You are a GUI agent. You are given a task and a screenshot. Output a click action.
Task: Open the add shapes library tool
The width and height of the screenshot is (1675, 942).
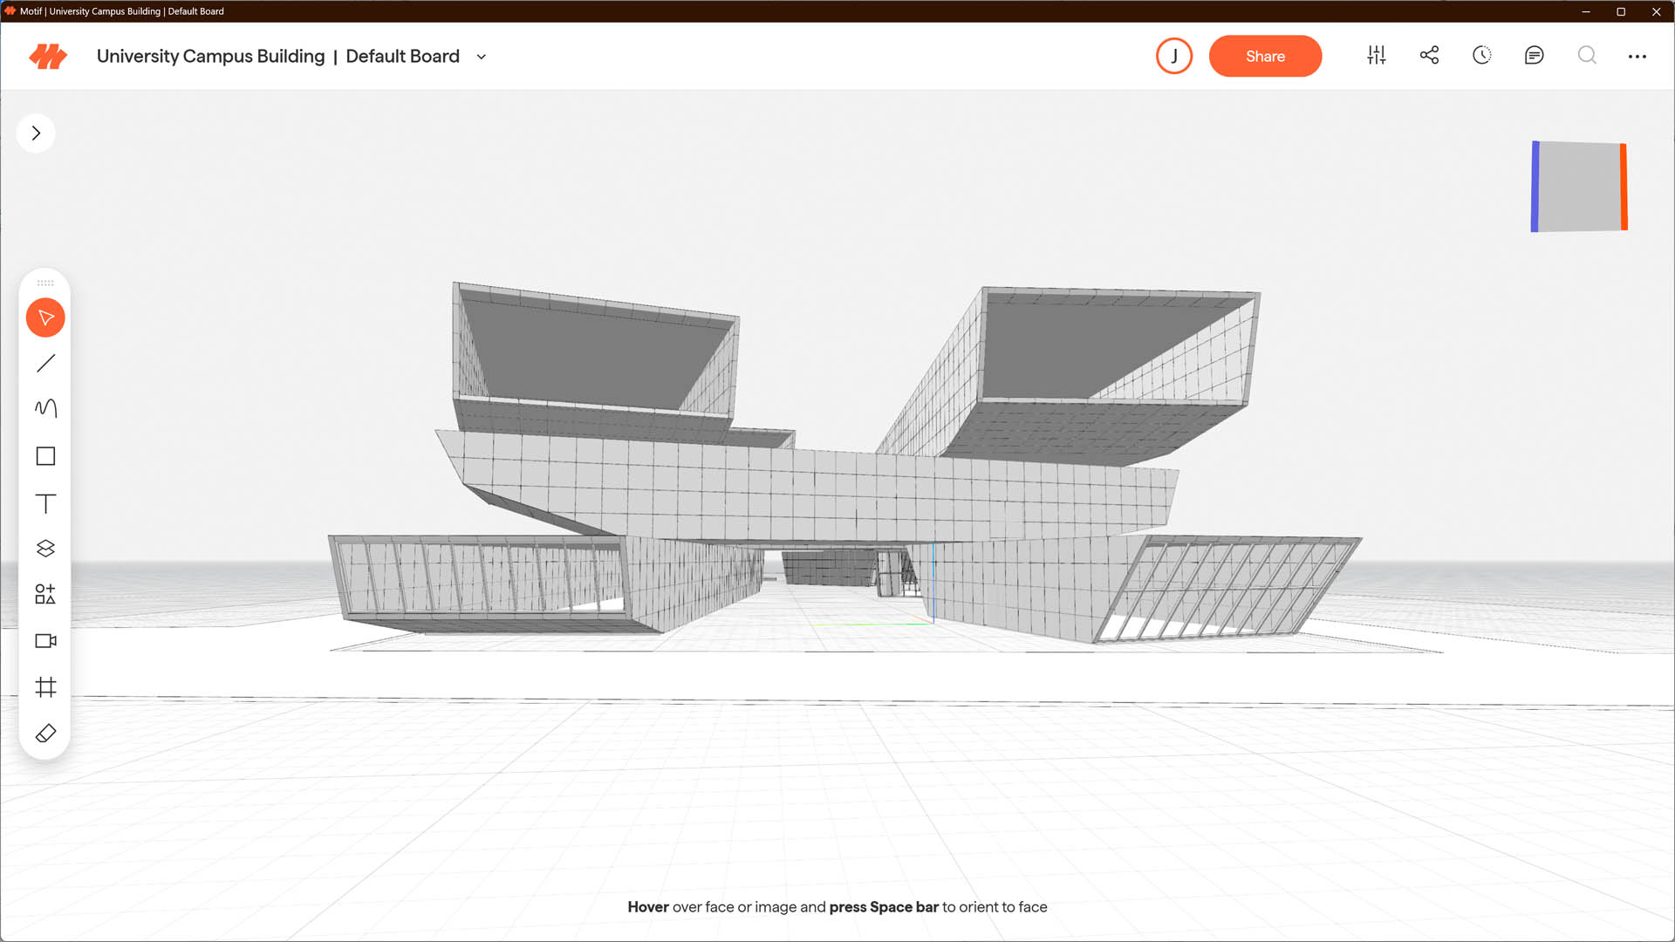[45, 595]
